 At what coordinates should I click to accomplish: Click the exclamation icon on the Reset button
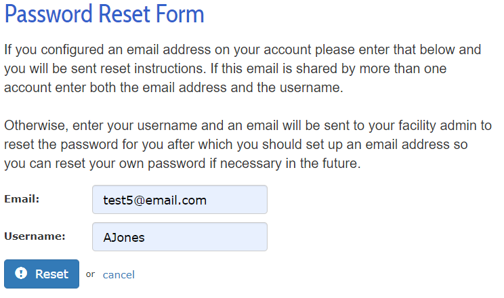pos(21,273)
